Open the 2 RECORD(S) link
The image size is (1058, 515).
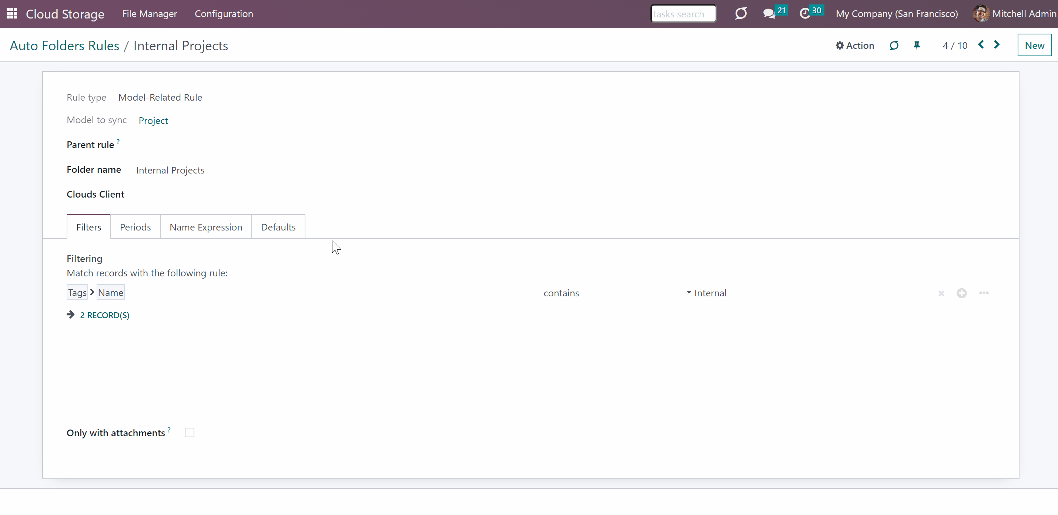tap(105, 315)
